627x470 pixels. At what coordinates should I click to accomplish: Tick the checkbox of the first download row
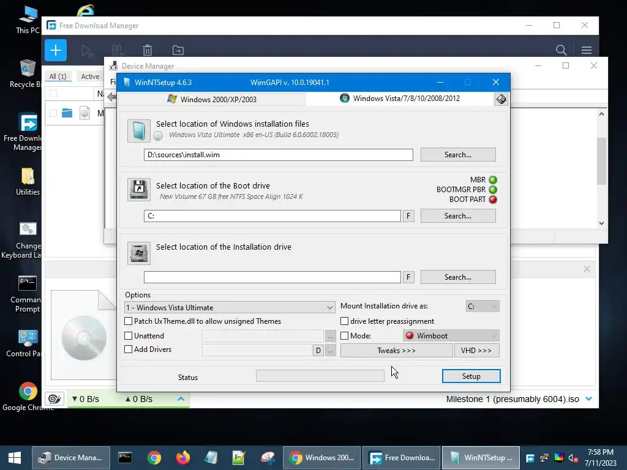(53, 113)
